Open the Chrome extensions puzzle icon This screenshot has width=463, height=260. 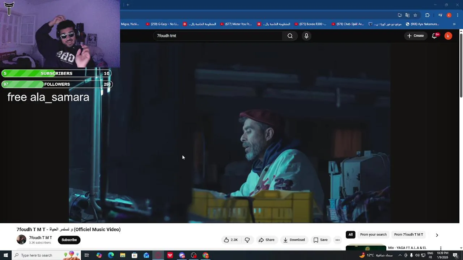[428, 15]
